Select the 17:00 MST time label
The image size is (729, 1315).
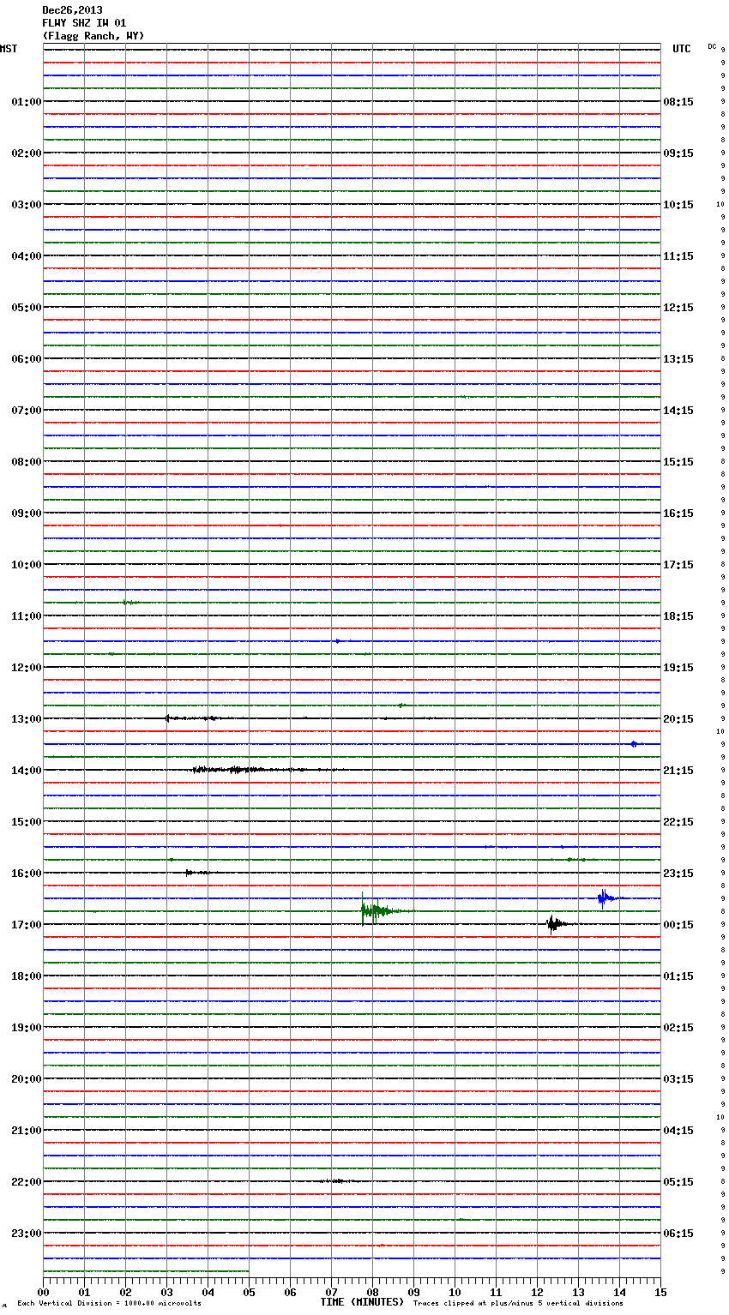26,925
